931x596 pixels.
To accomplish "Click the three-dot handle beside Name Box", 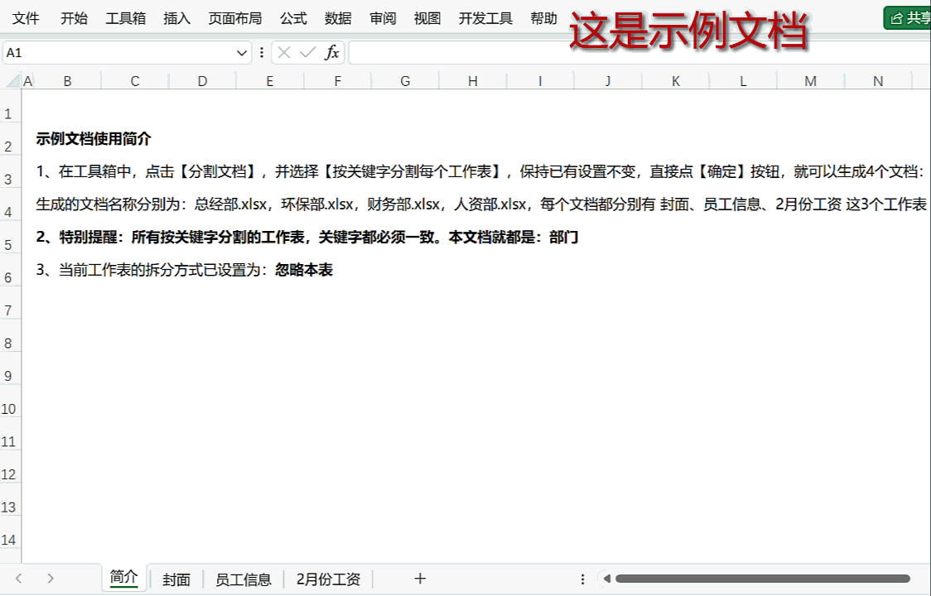I will tap(262, 53).
